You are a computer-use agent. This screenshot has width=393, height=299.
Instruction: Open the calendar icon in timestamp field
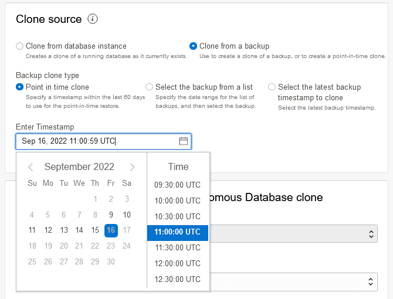[x=183, y=141]
